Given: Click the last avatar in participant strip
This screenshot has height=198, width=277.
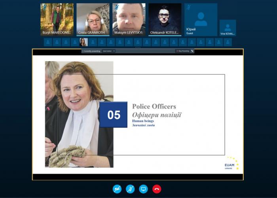Looking at the screenshot, I should (228, 42).
